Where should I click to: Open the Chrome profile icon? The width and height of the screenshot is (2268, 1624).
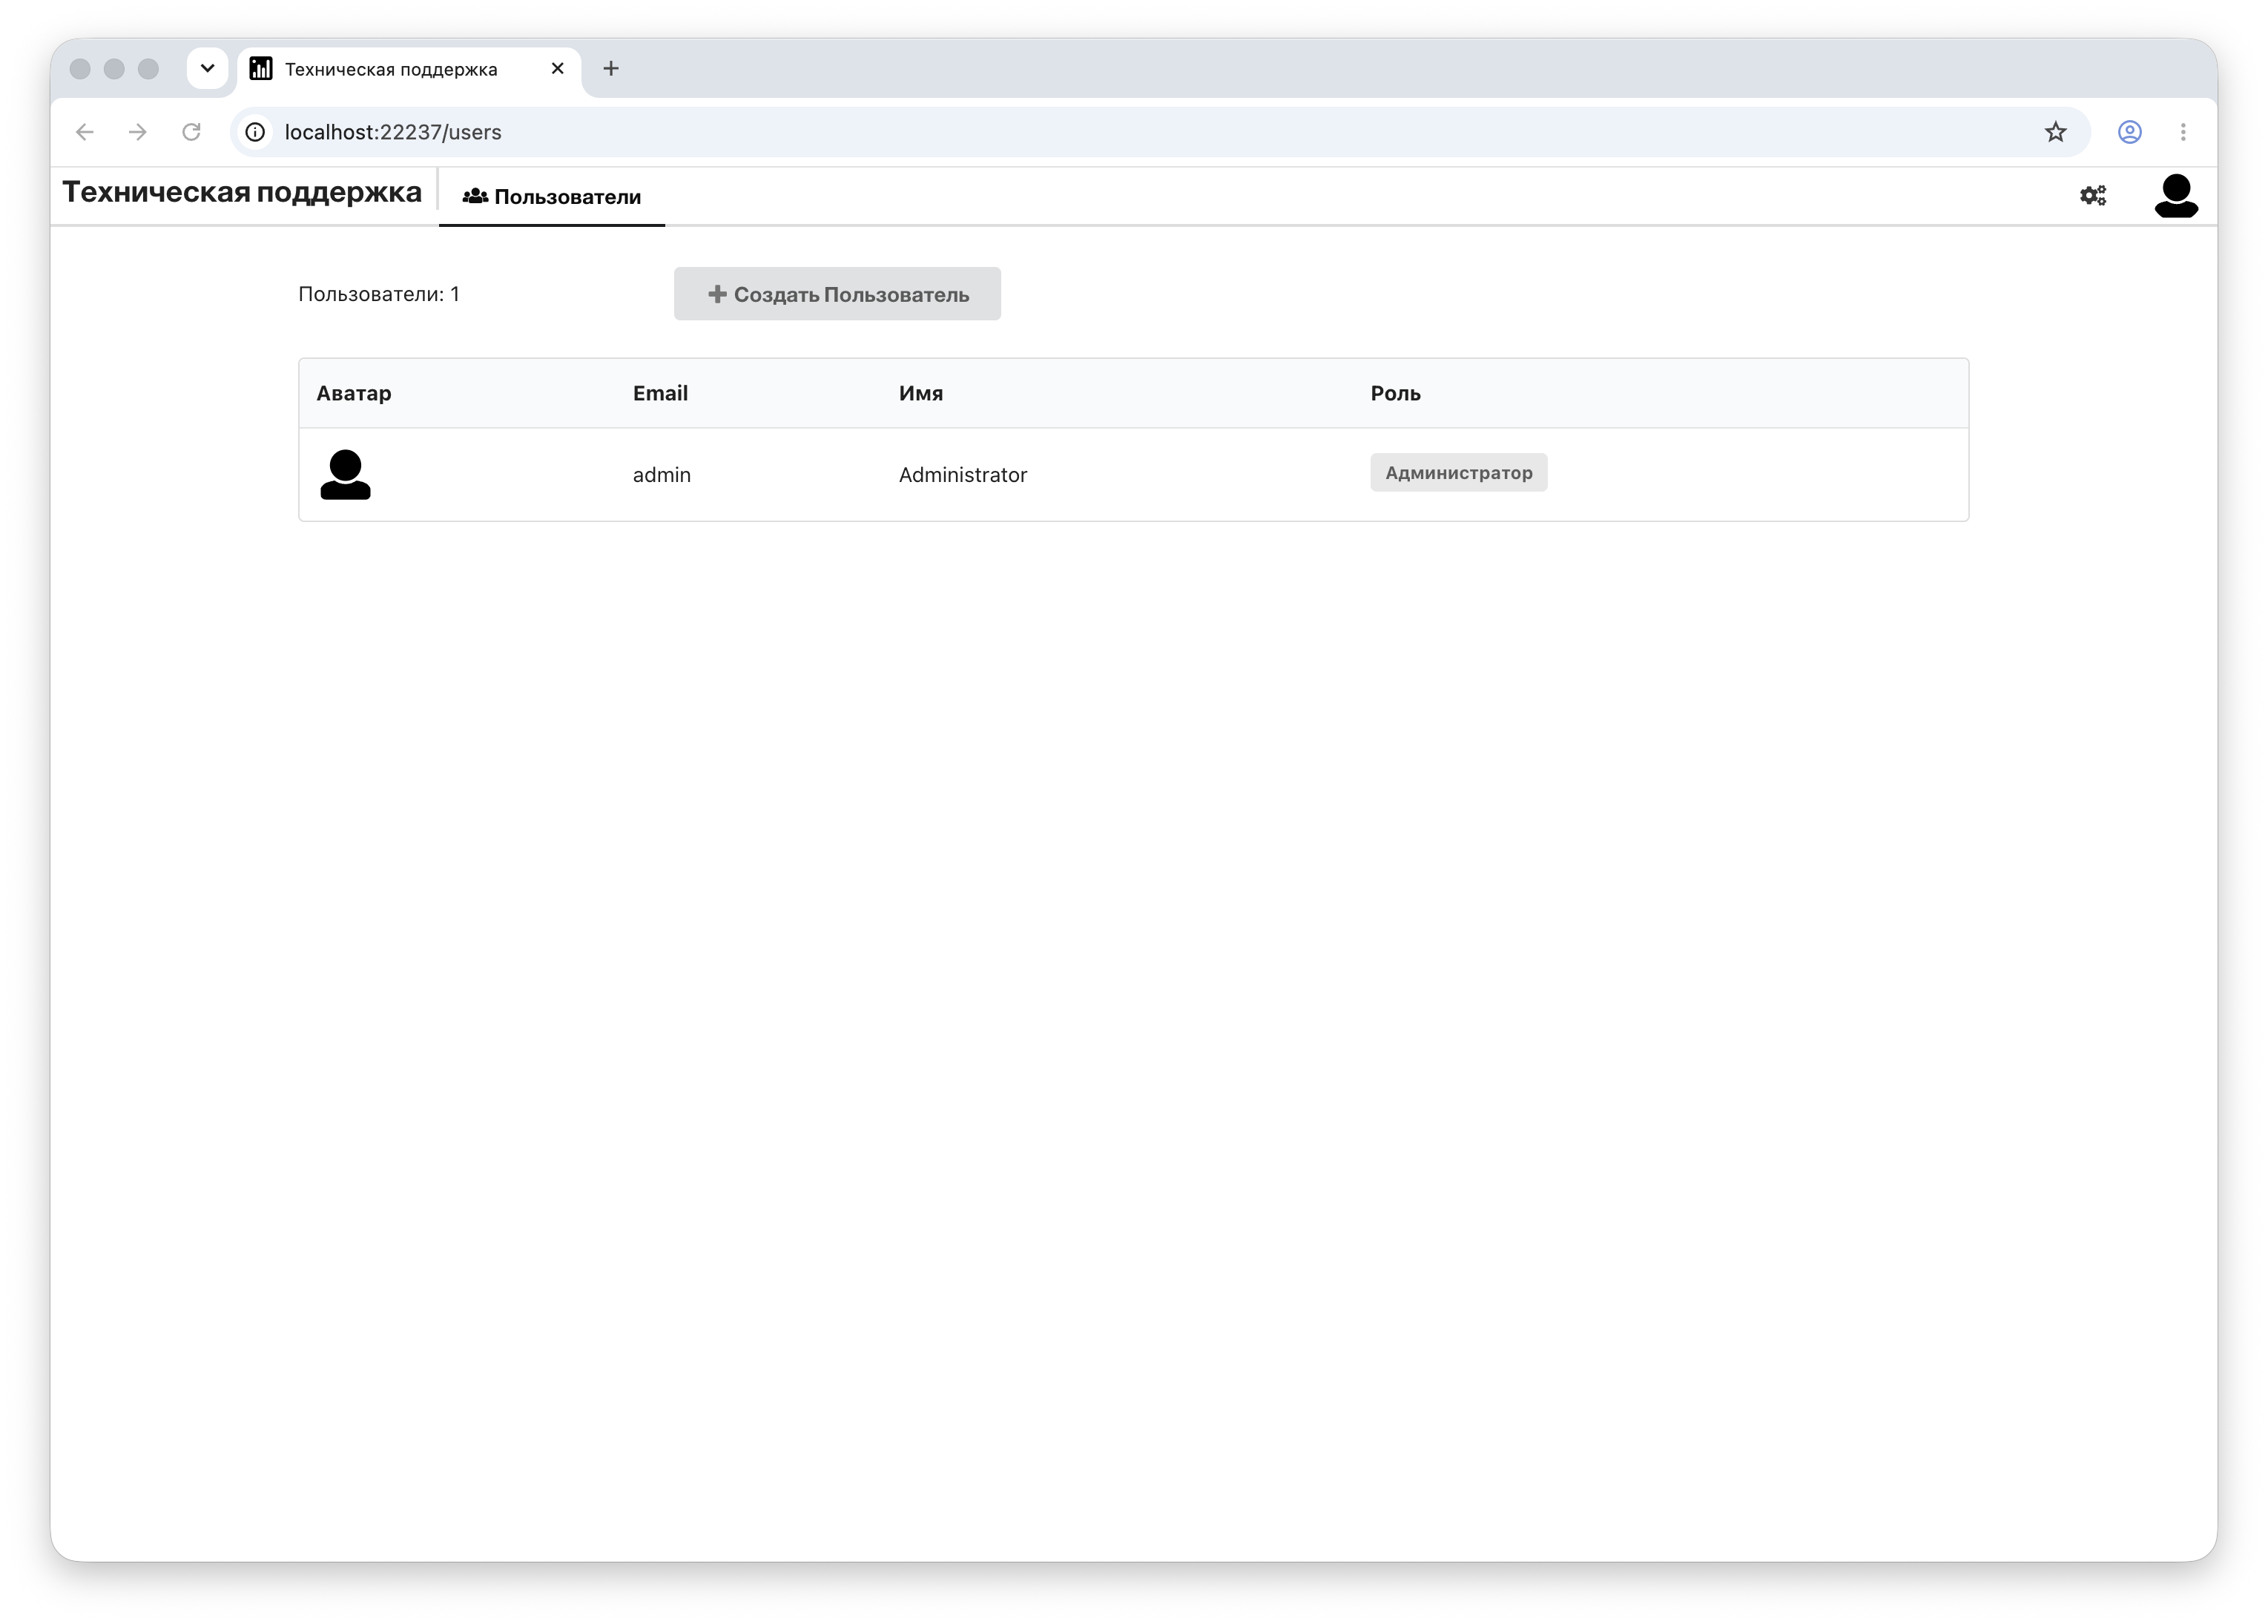2129,132
